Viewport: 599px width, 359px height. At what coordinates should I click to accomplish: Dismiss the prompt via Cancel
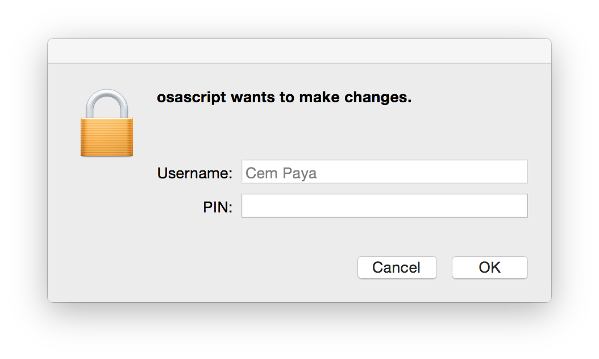397,268
